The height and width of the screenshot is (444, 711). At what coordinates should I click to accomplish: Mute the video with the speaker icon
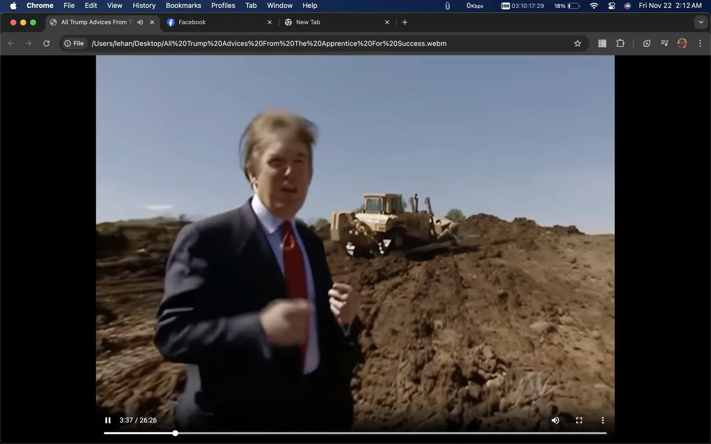coord(555,420)
